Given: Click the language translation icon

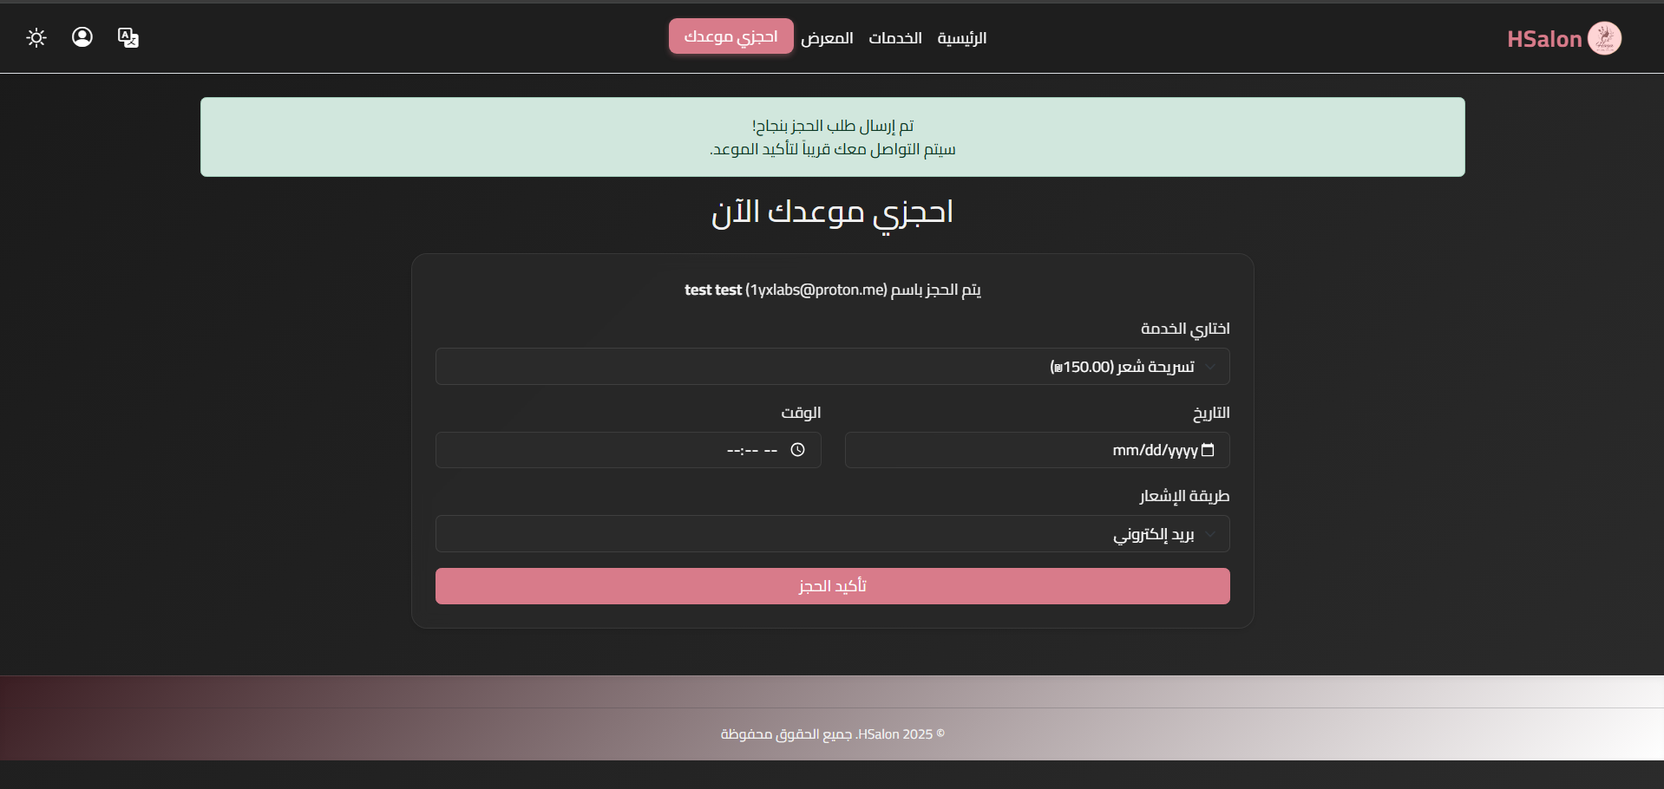Looking at the screenshot, I should [x=128, y=37].
